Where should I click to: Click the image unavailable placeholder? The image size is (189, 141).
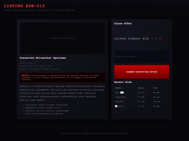pyautogui.click(x=62, y=38)
